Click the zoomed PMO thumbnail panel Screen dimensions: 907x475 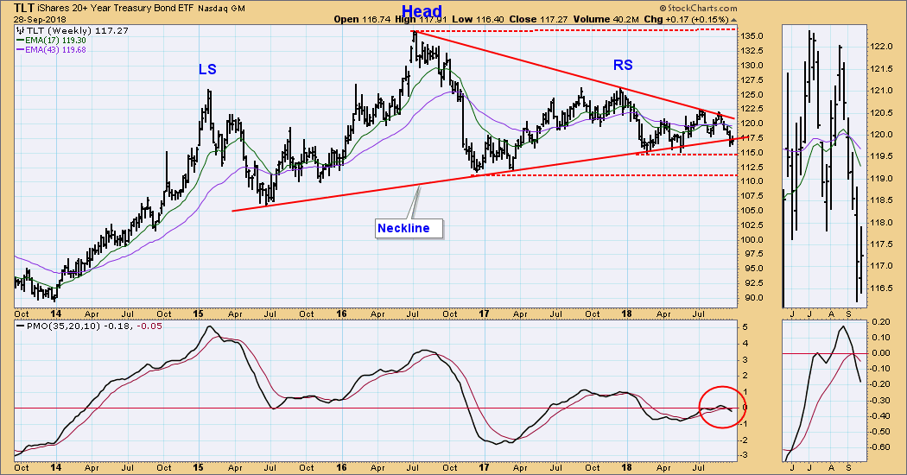pos(825,390)
